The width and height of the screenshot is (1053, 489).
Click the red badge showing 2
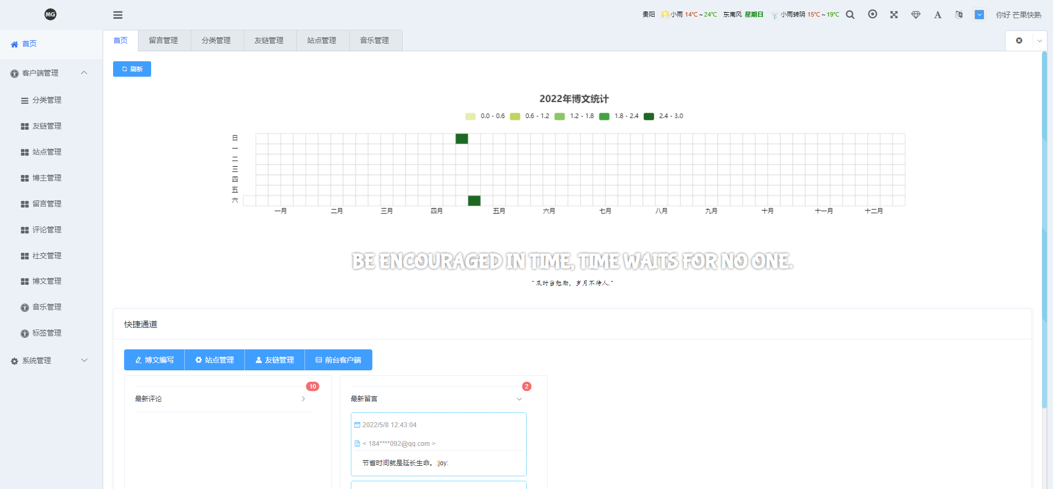[527, 386]
